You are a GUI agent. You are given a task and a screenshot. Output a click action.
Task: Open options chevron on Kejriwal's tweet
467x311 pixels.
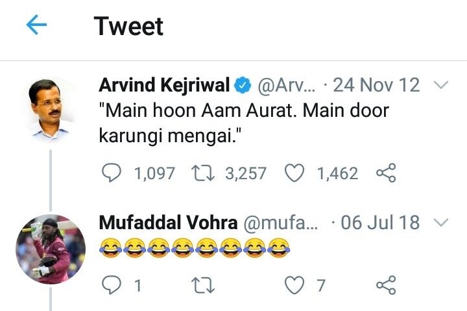click(440, 85)
